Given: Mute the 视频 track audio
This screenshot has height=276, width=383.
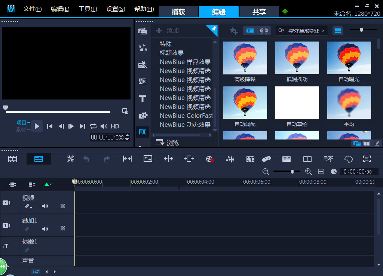Looking at the screenshot, I should (x=45, y=206).
